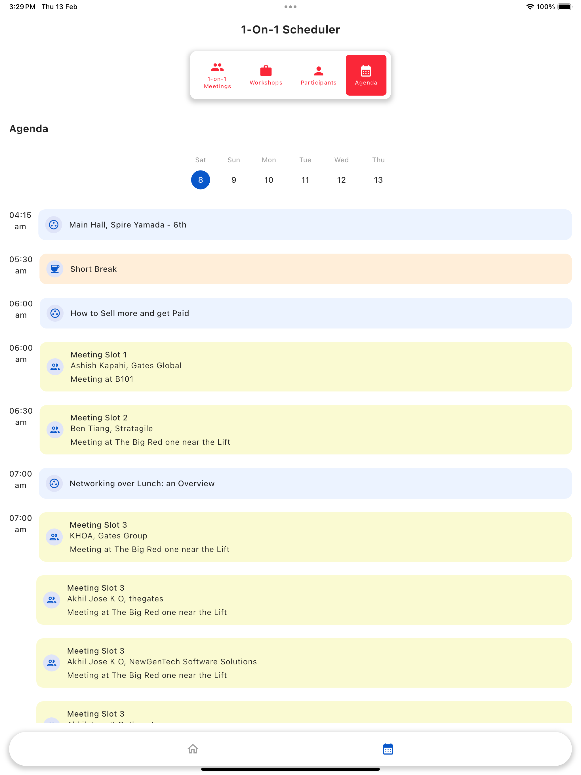Click the 04:15 am time label
The width and height of the screenshot is (581, 775).
tap(20, 221)
